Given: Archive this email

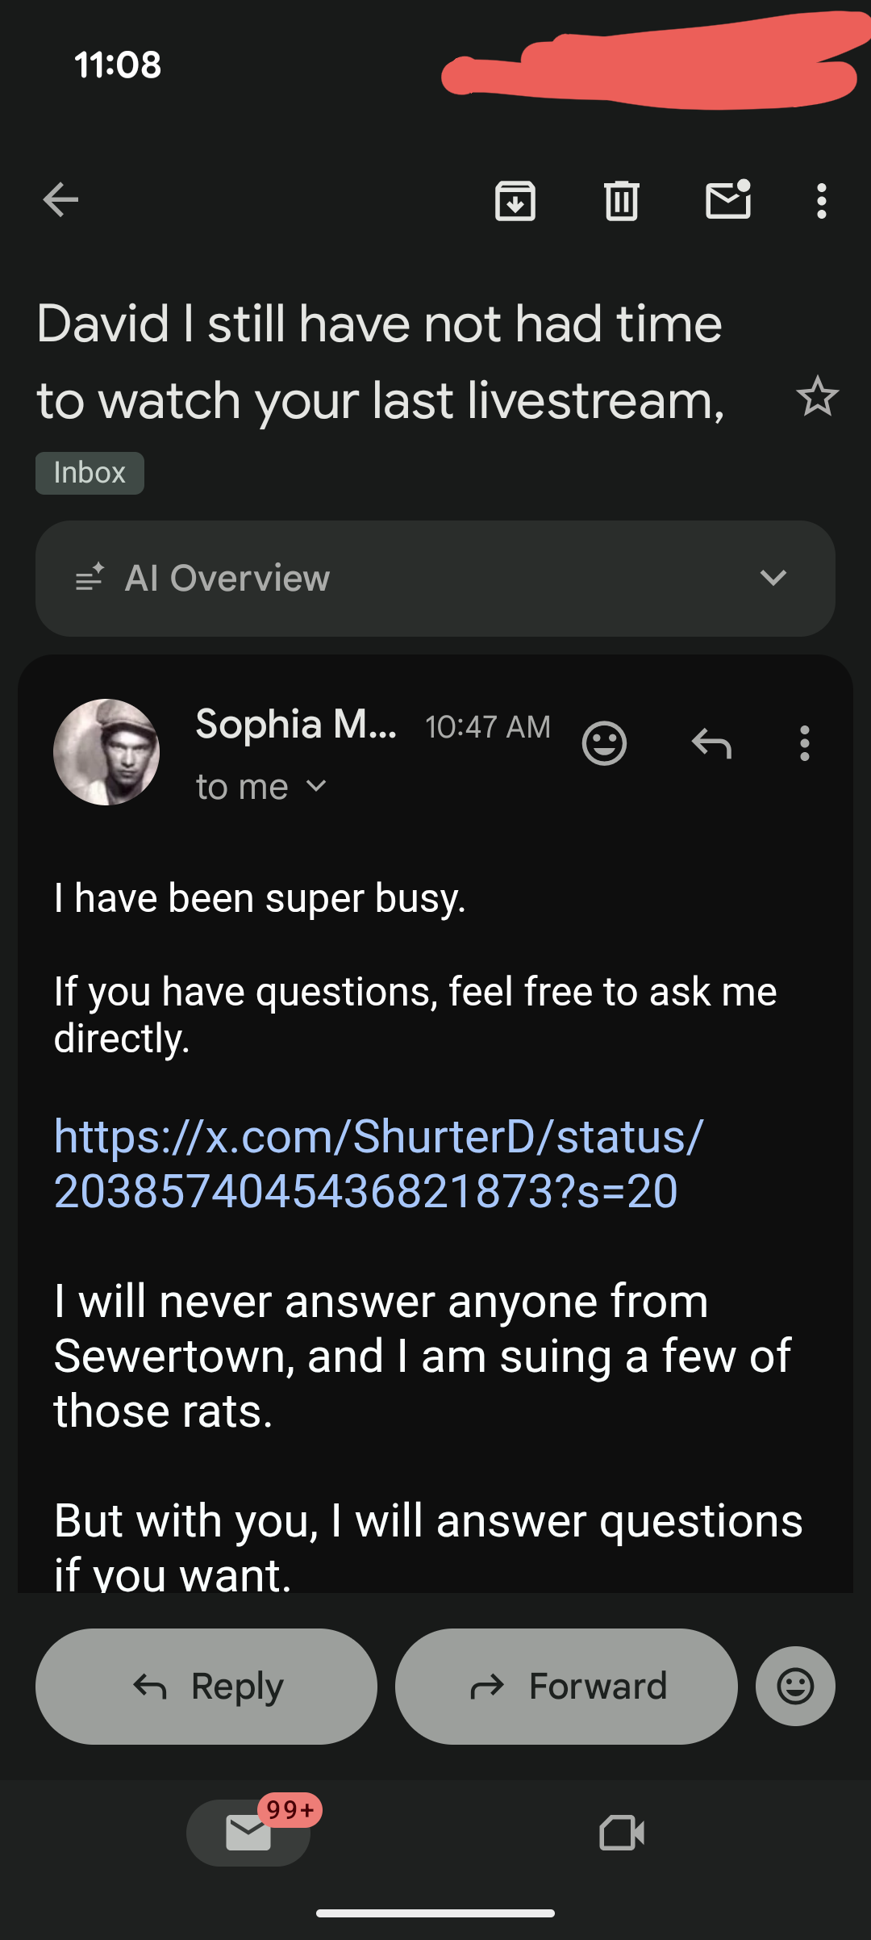Looking at the screenshot, I should pos(515,200).
